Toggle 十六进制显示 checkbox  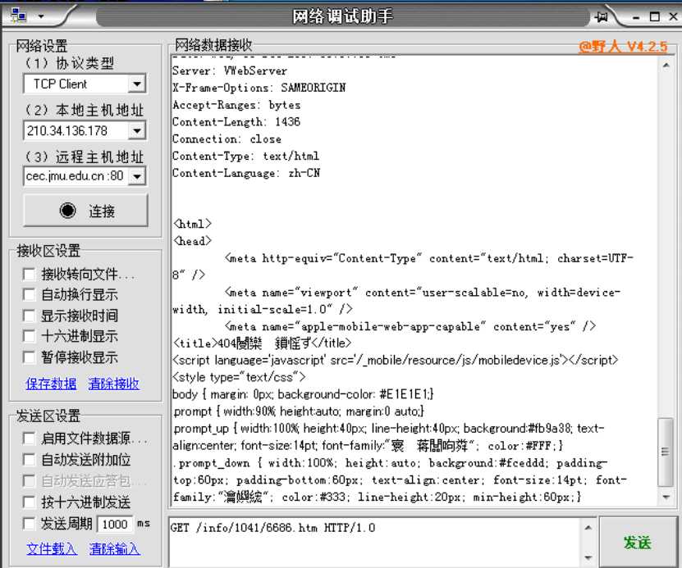30,336
